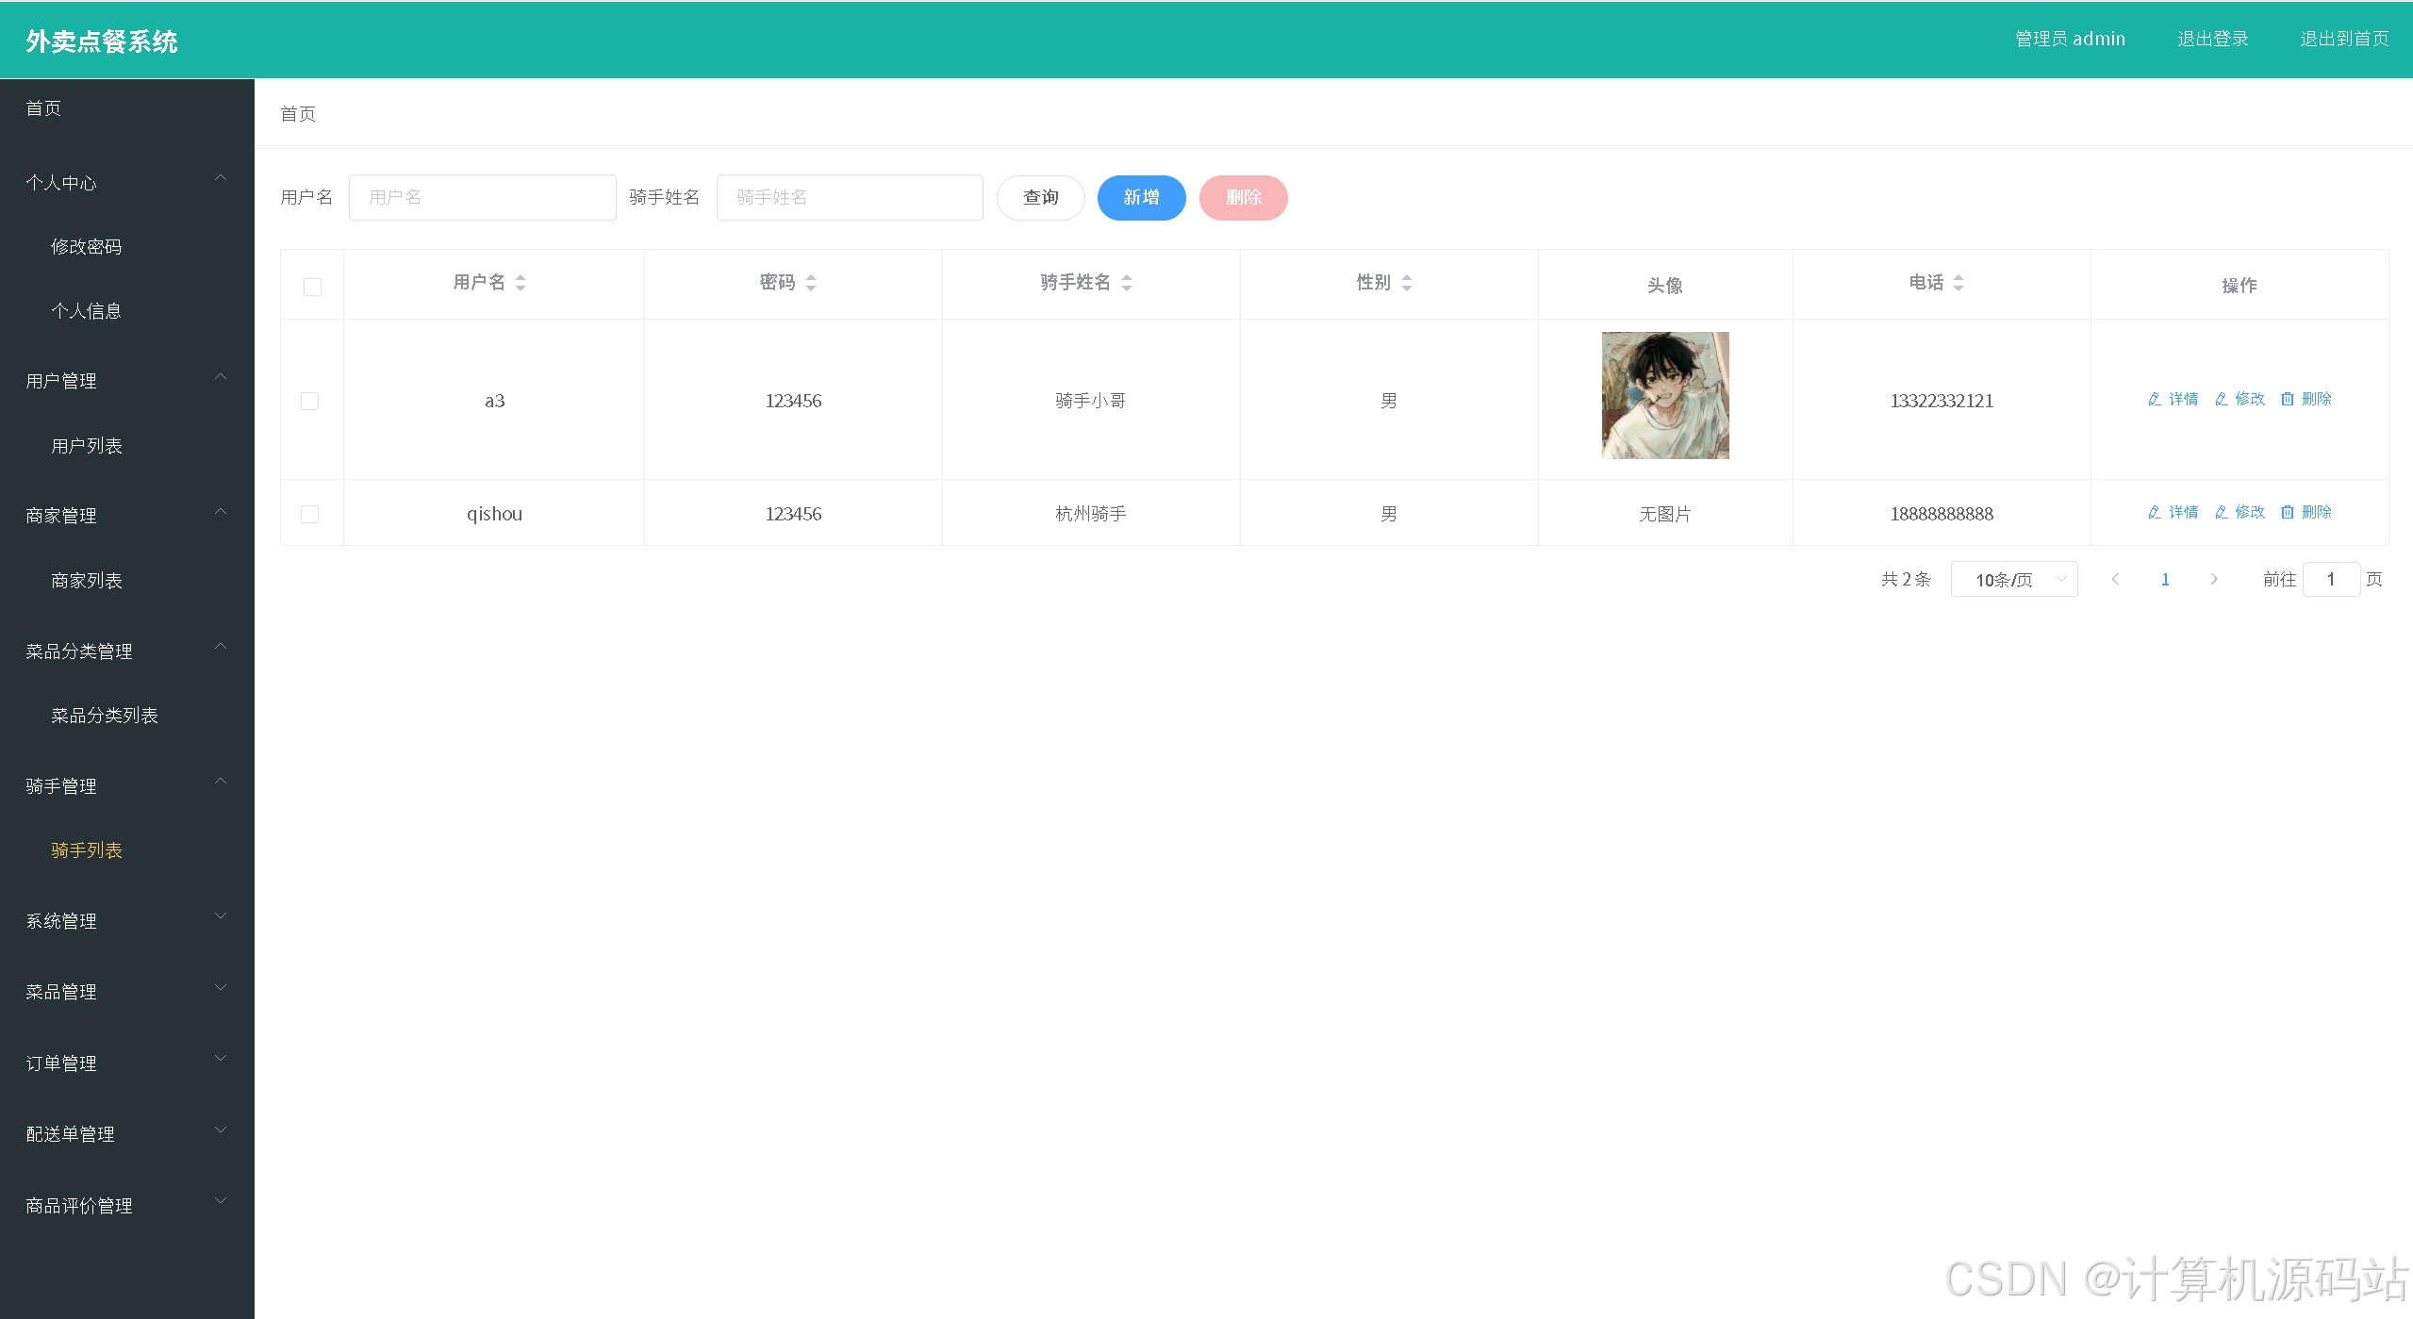Click the 无图片 cell

point(1664,514)
